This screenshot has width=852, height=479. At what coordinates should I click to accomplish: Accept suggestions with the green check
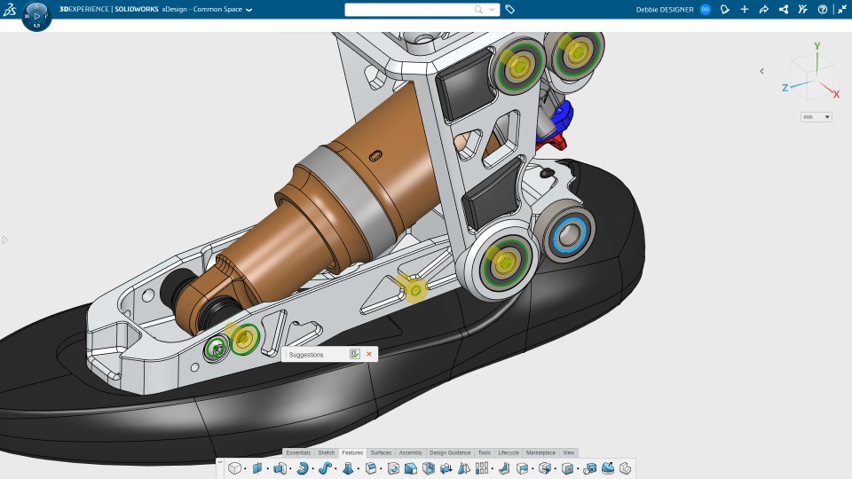[355, 354]
